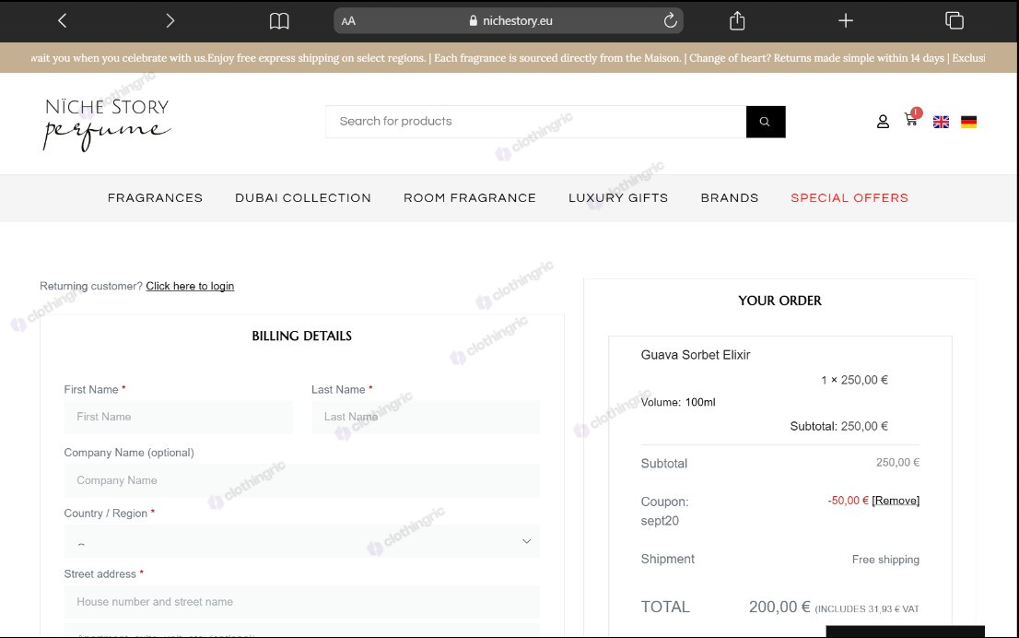Open a new tab with the plus icon
The height and width of the screenshot is (638, 1019).
[846, 21]
